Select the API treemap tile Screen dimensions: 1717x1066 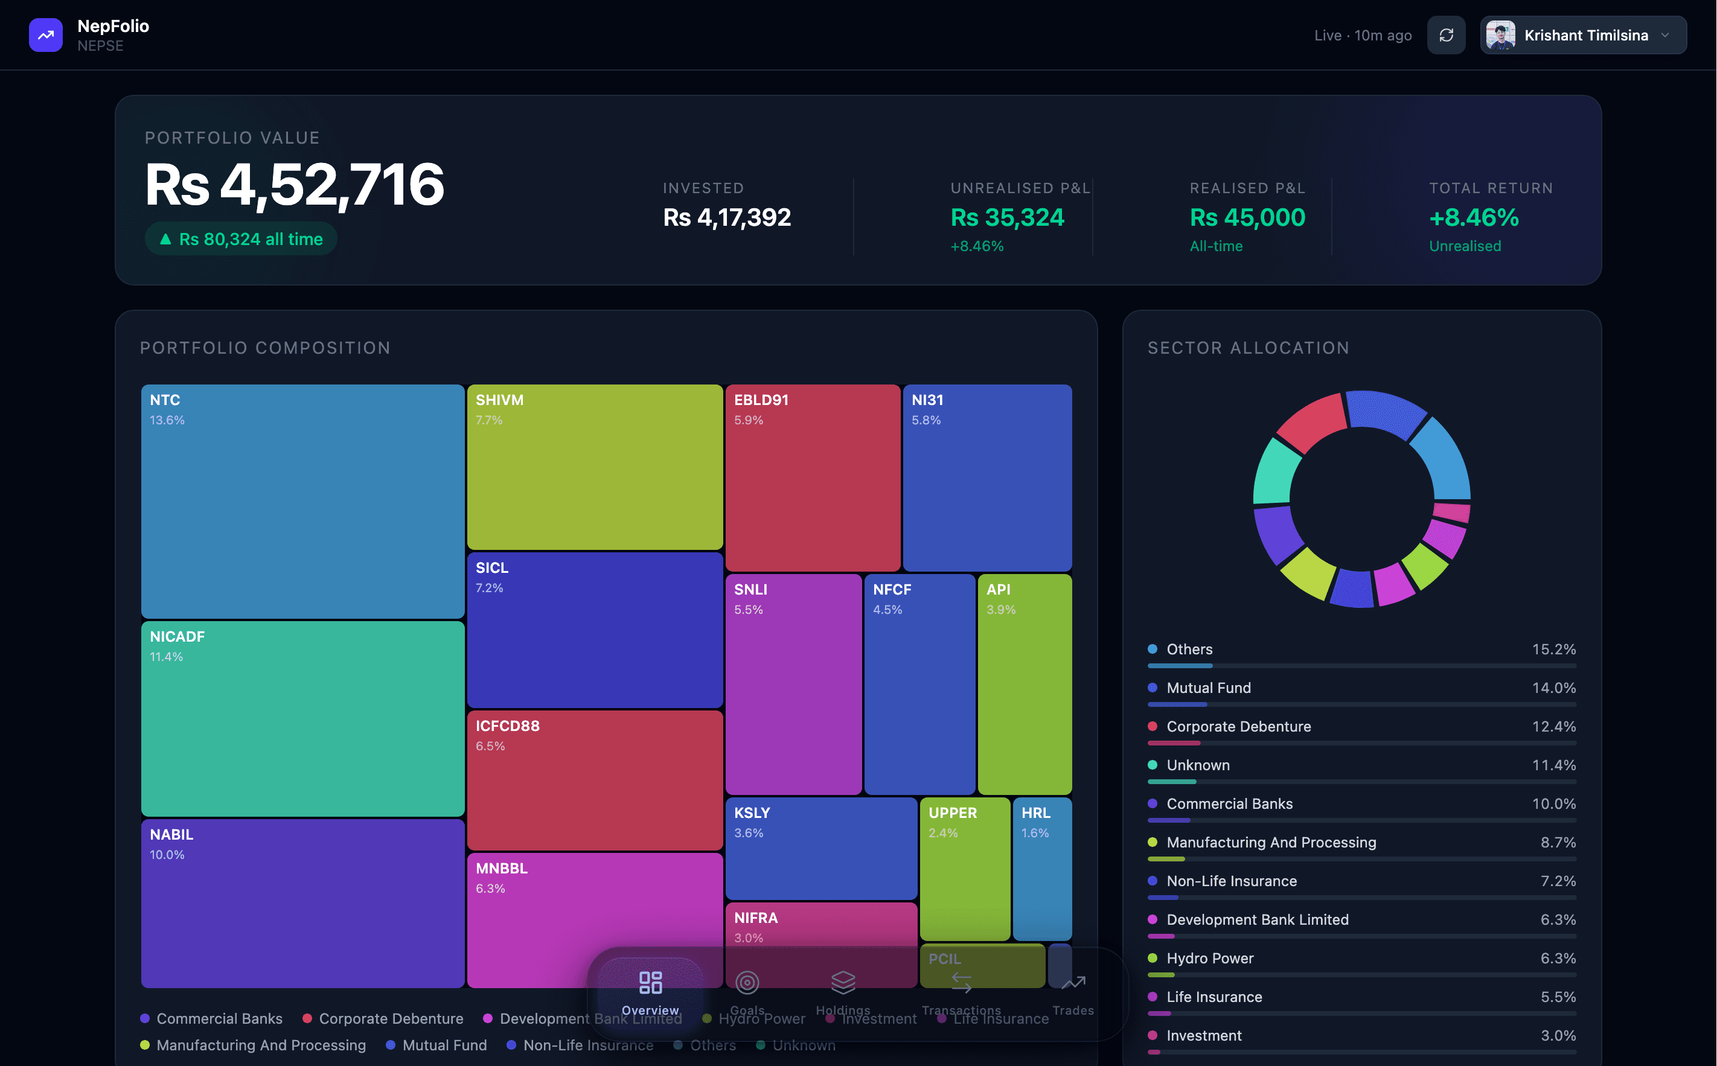(x=1025, y=684)
